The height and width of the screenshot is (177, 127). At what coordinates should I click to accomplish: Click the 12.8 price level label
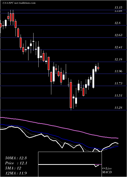point(117,23)
